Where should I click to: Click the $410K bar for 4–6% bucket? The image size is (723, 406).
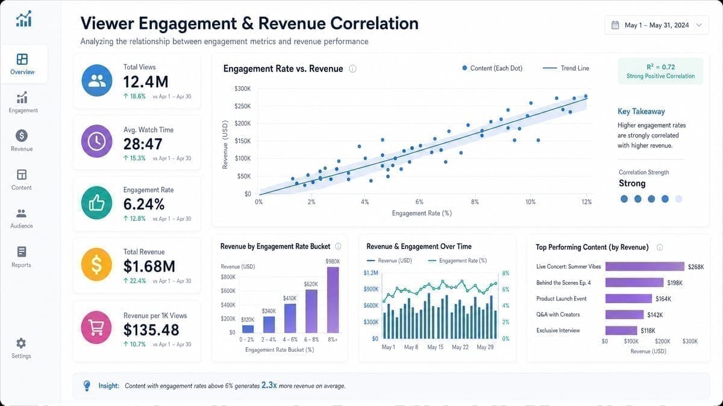tap(290, 318)
